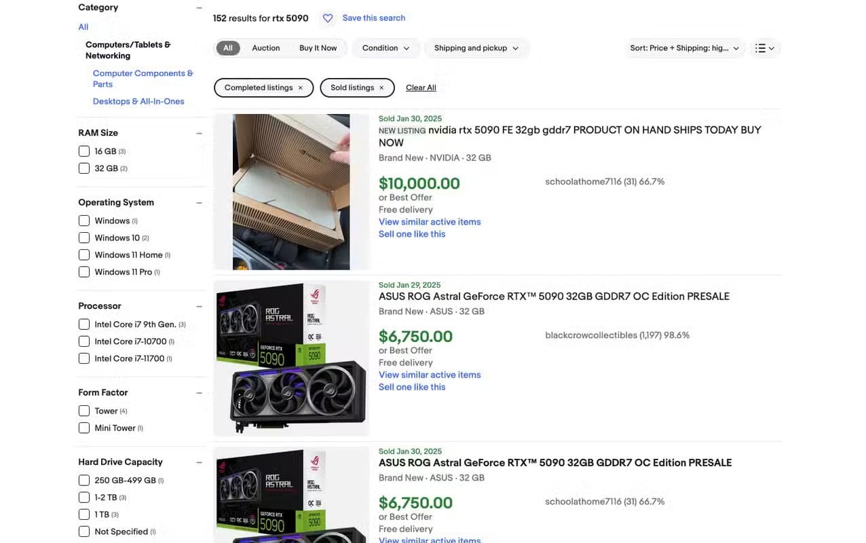Remove the Completed listings filter chip

click(301, 88)
